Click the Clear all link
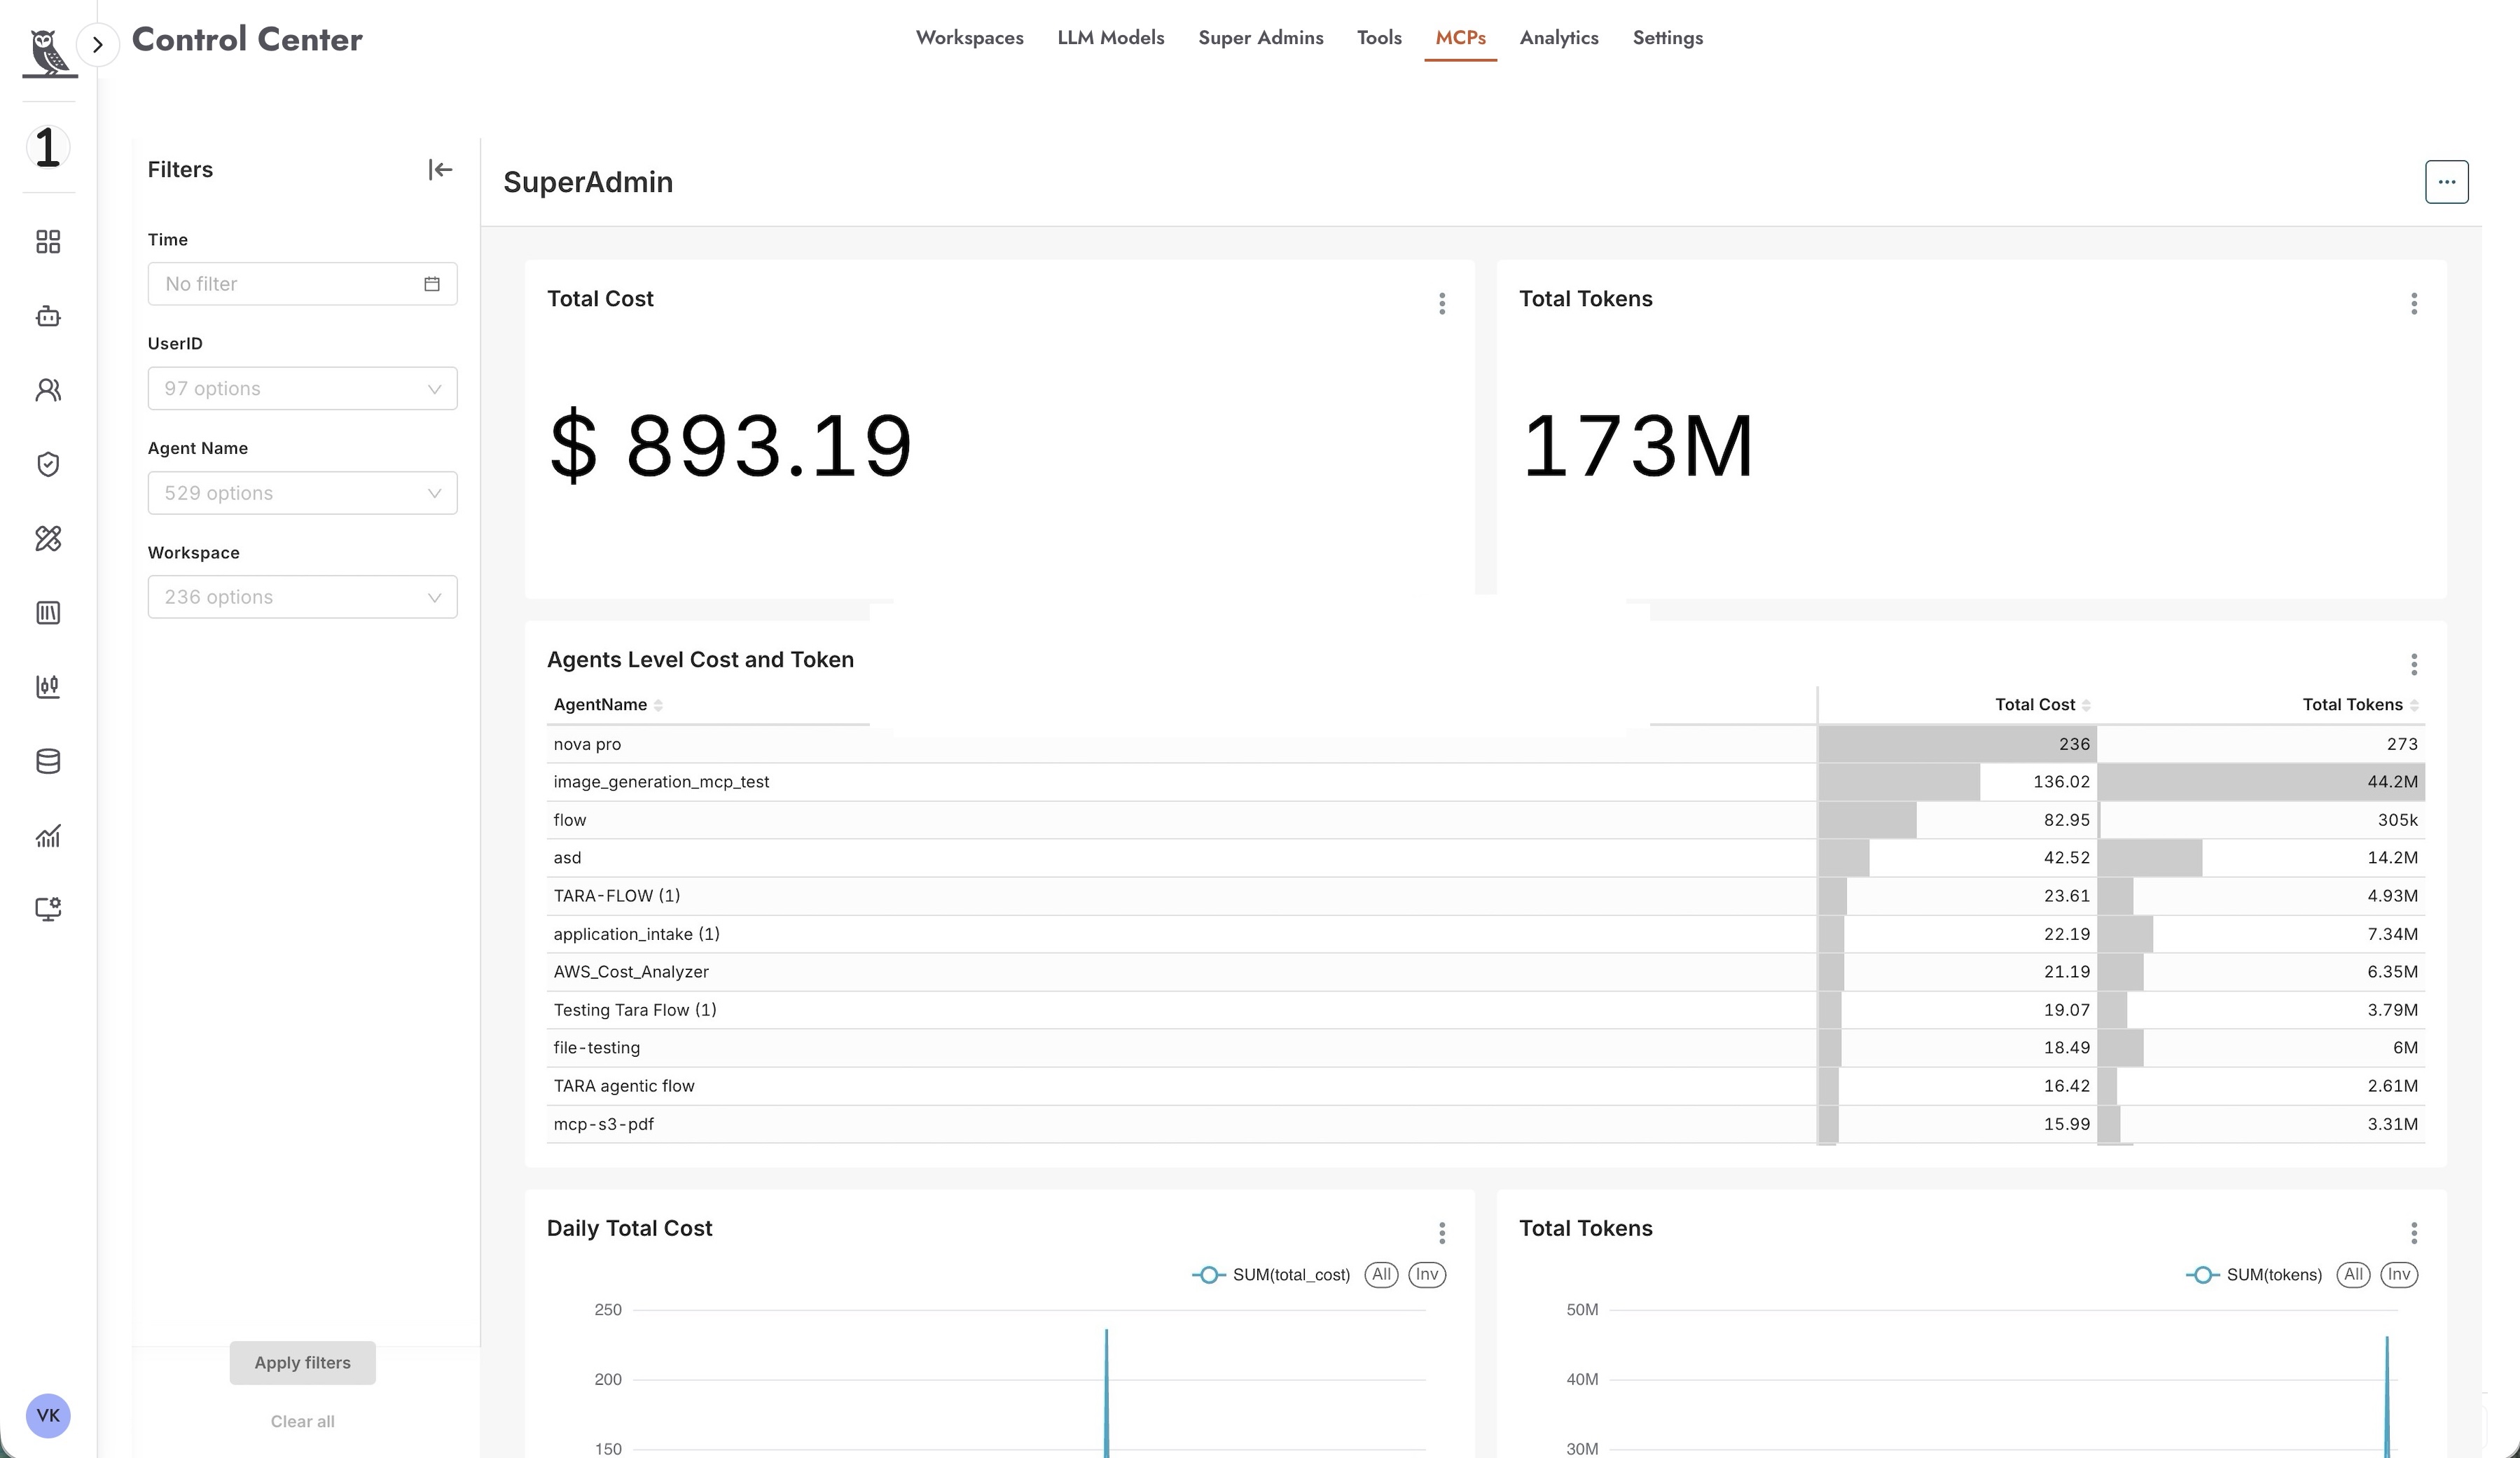Screen dimensions: 2520x1458 302,1421
